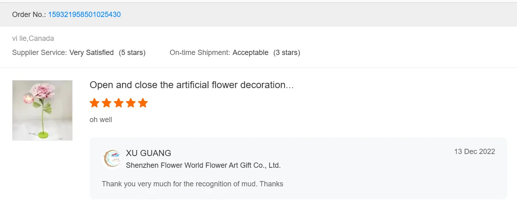Viewport: 517px width, 211px height.
Task: Click the "oh well" review comment
Action: point(101,120)
